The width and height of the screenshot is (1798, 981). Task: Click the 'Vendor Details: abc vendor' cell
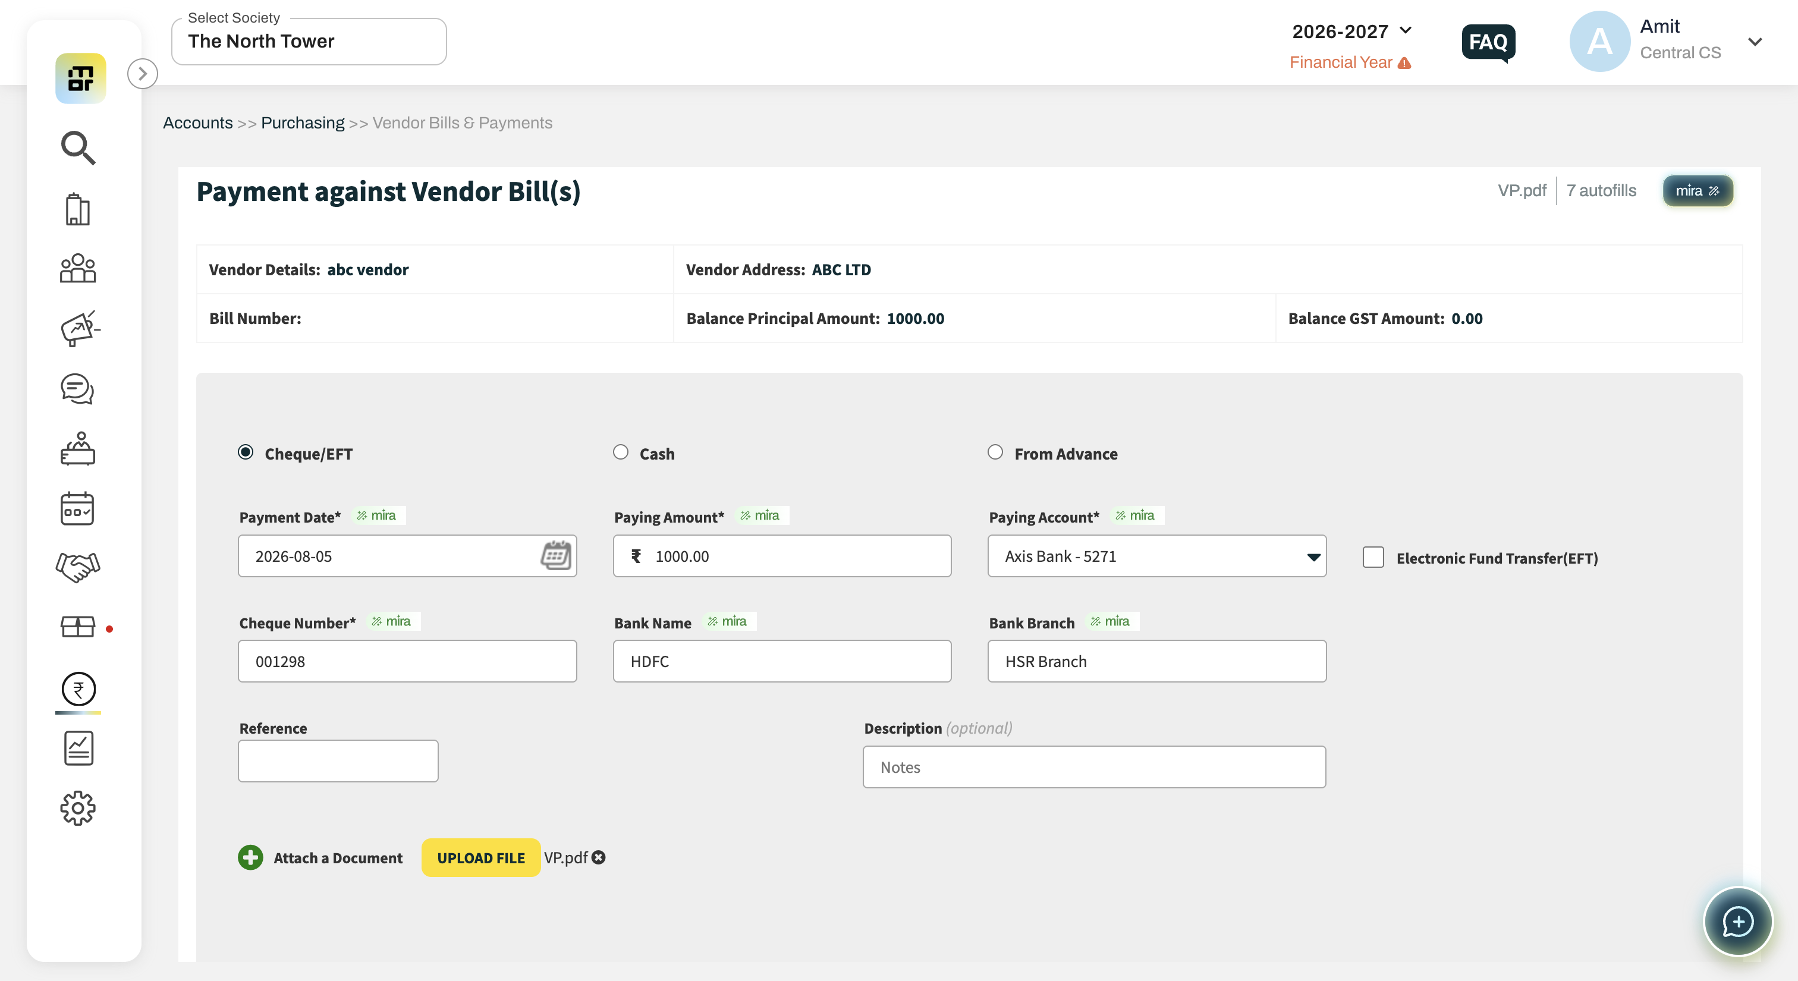[x=435, y=269]
